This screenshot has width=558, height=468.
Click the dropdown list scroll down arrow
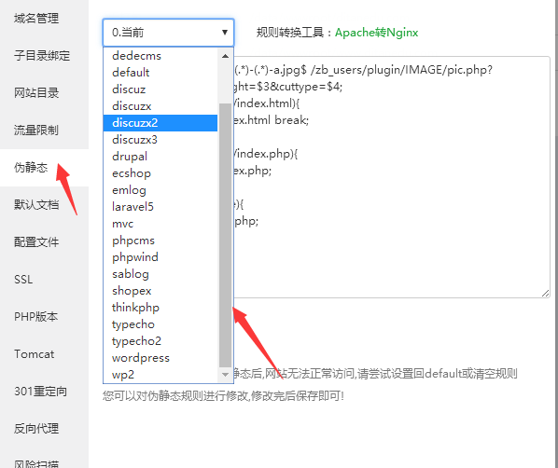click(x=225, y=375)
